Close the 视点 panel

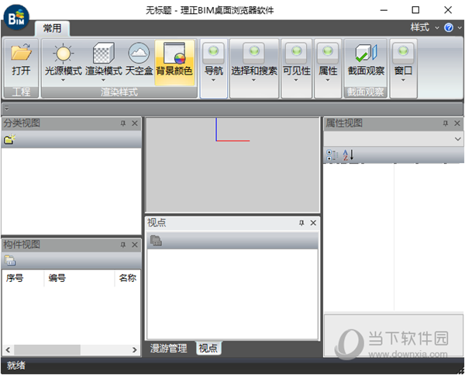(313, 223)
